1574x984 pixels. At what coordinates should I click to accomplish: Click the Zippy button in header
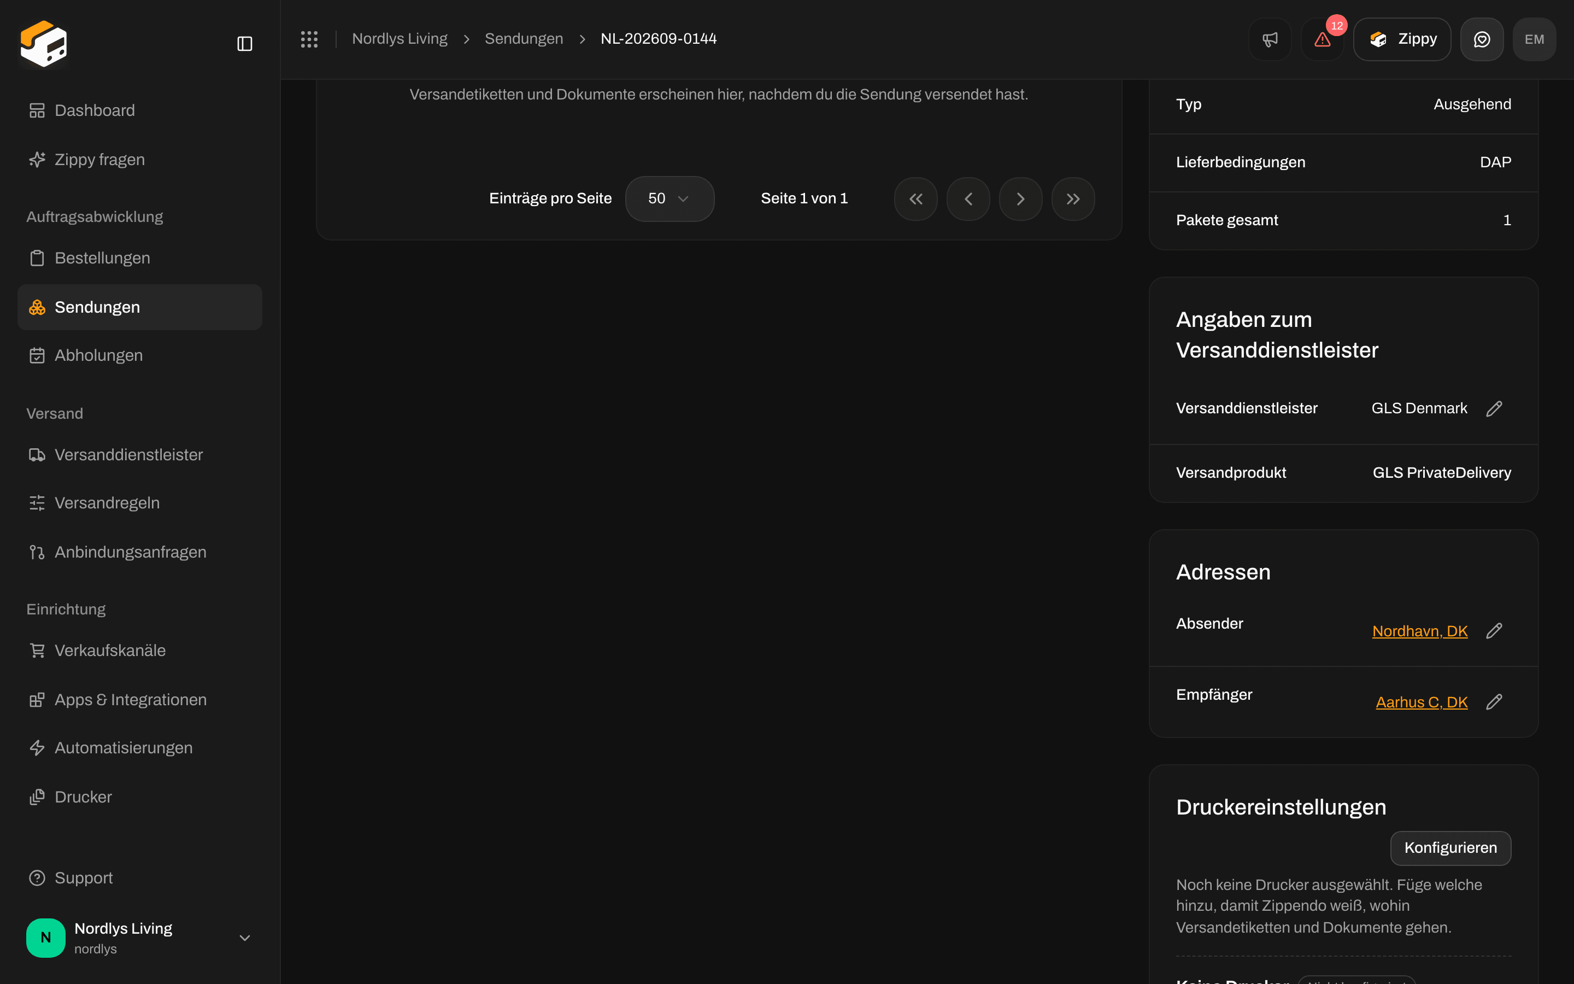pyautogui.click(x=1402, y=39)
